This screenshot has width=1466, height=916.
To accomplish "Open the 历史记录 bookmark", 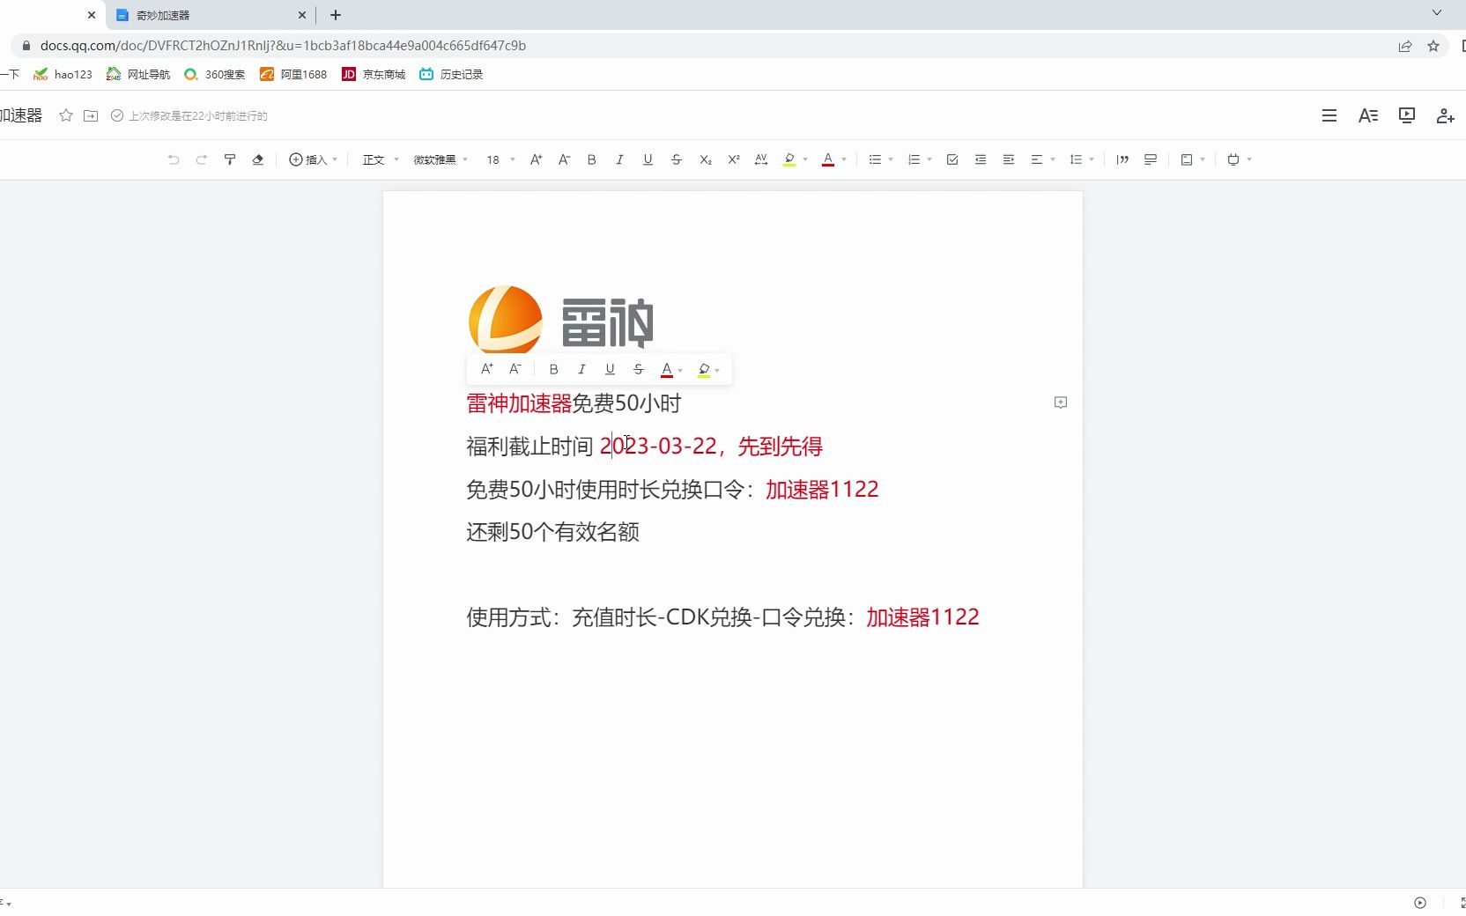I will coord(451,74).
